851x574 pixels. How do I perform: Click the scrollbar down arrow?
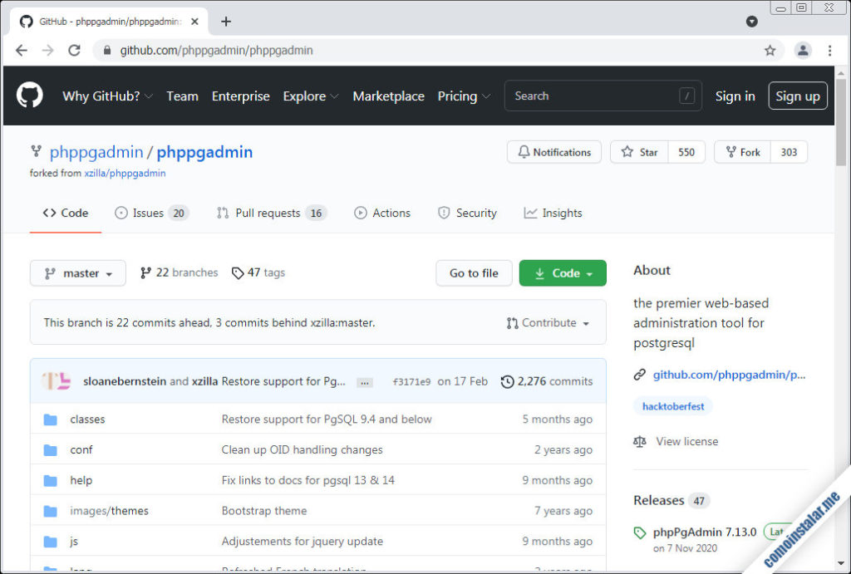841,564
